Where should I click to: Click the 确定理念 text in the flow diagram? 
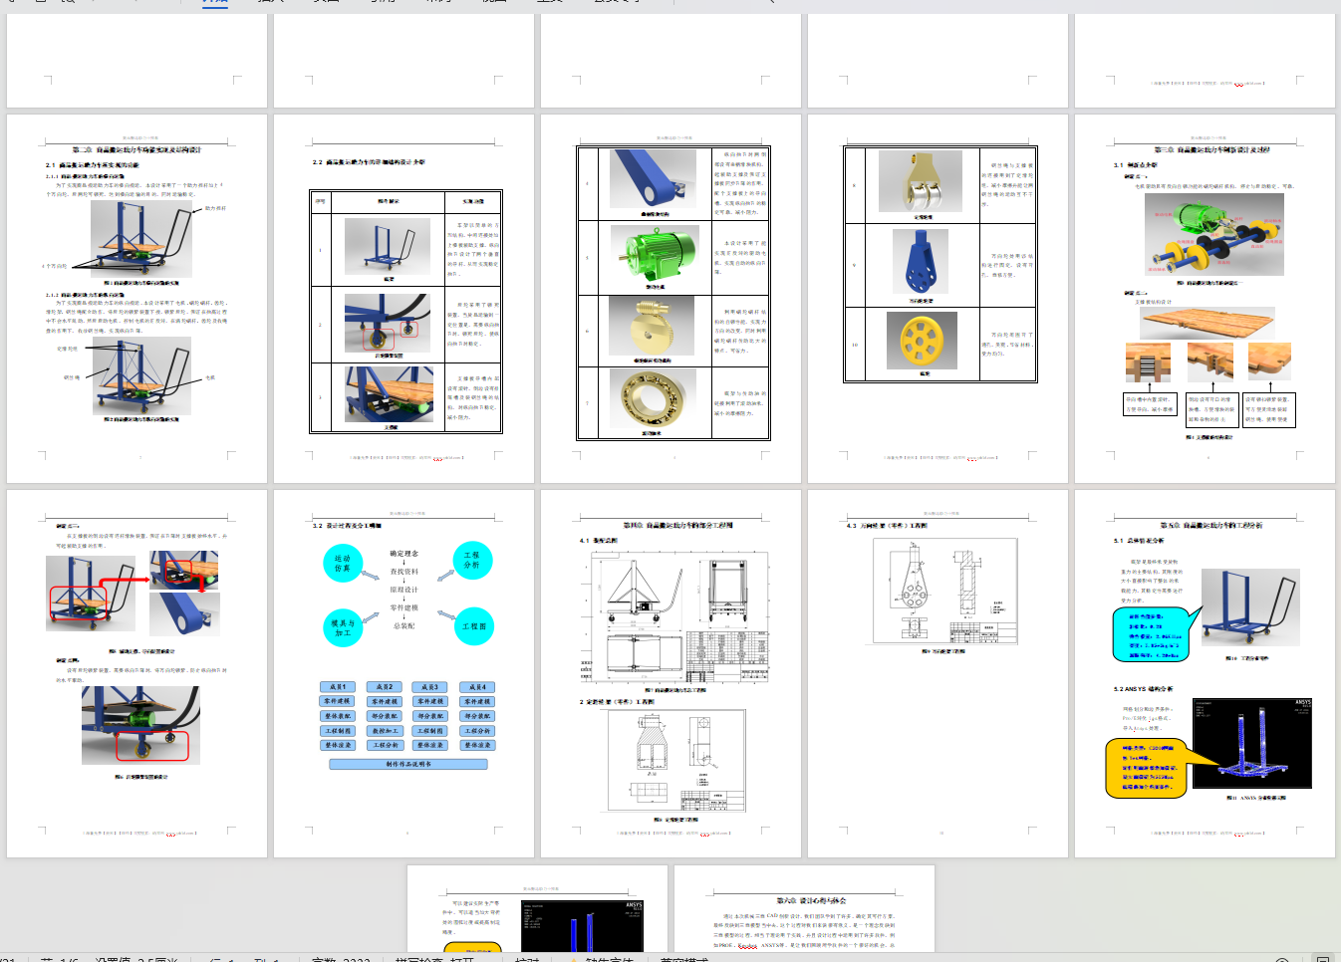(x=403, y=553)
